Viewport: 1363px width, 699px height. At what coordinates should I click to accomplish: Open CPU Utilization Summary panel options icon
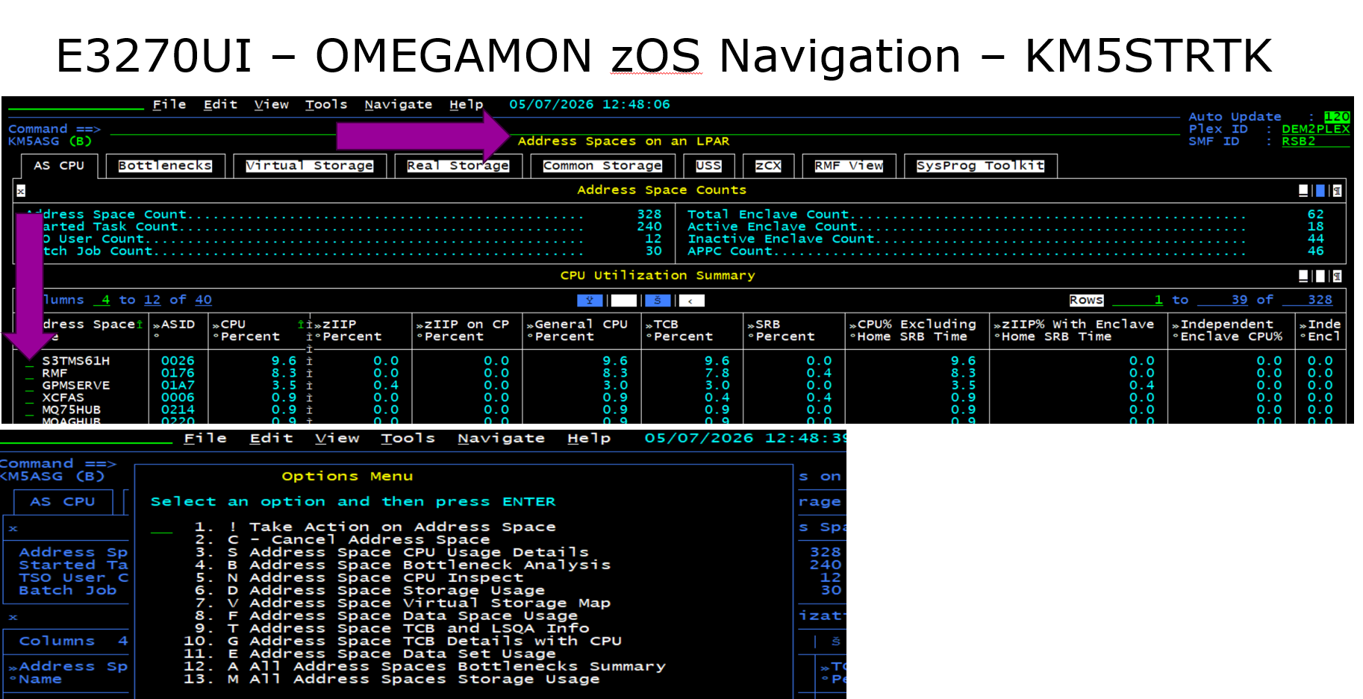pyautogui.click(x=1337, y=276)
